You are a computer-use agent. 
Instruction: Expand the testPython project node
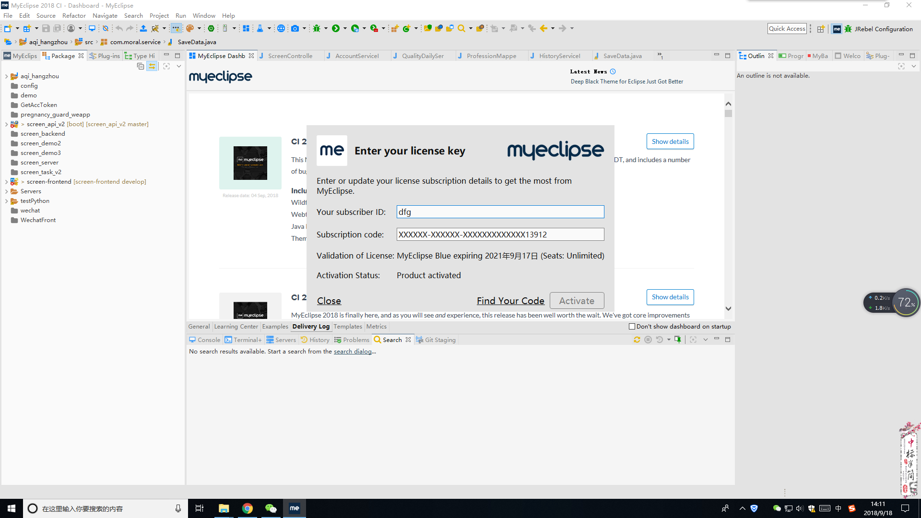(6, 201)
